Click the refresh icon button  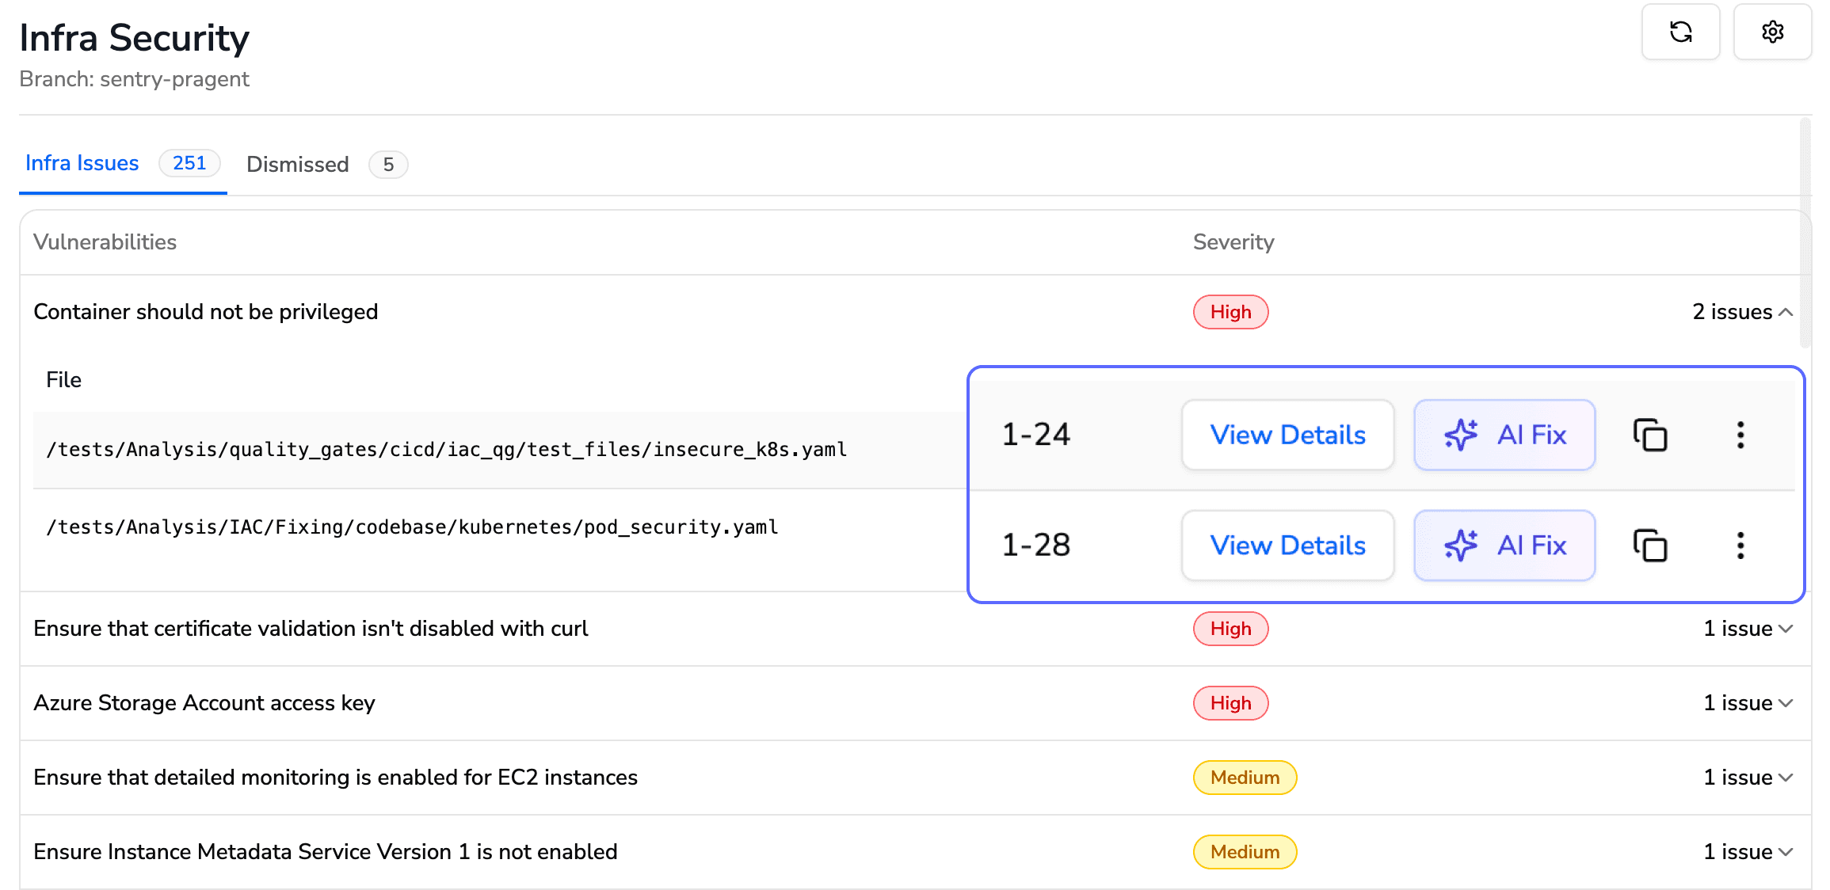(1680, 32)
